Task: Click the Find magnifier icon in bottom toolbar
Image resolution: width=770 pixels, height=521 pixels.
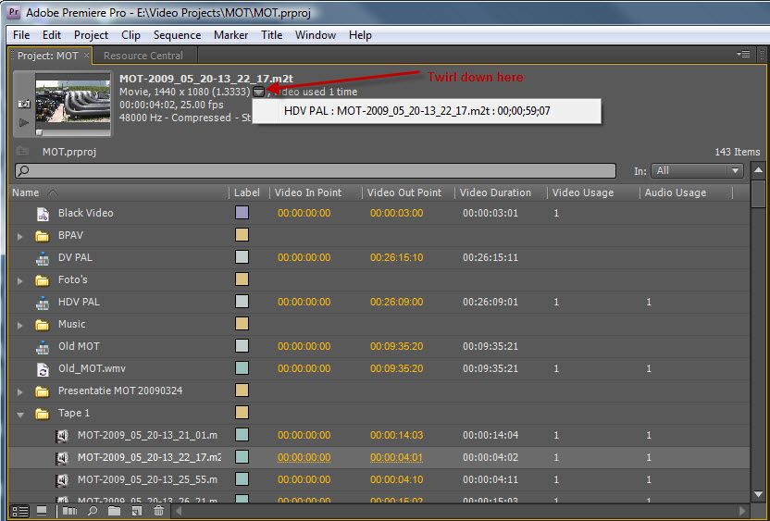Action: [93, 511]
